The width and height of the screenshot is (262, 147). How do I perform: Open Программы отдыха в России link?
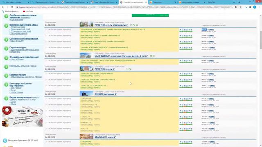[x=23, y=66]
